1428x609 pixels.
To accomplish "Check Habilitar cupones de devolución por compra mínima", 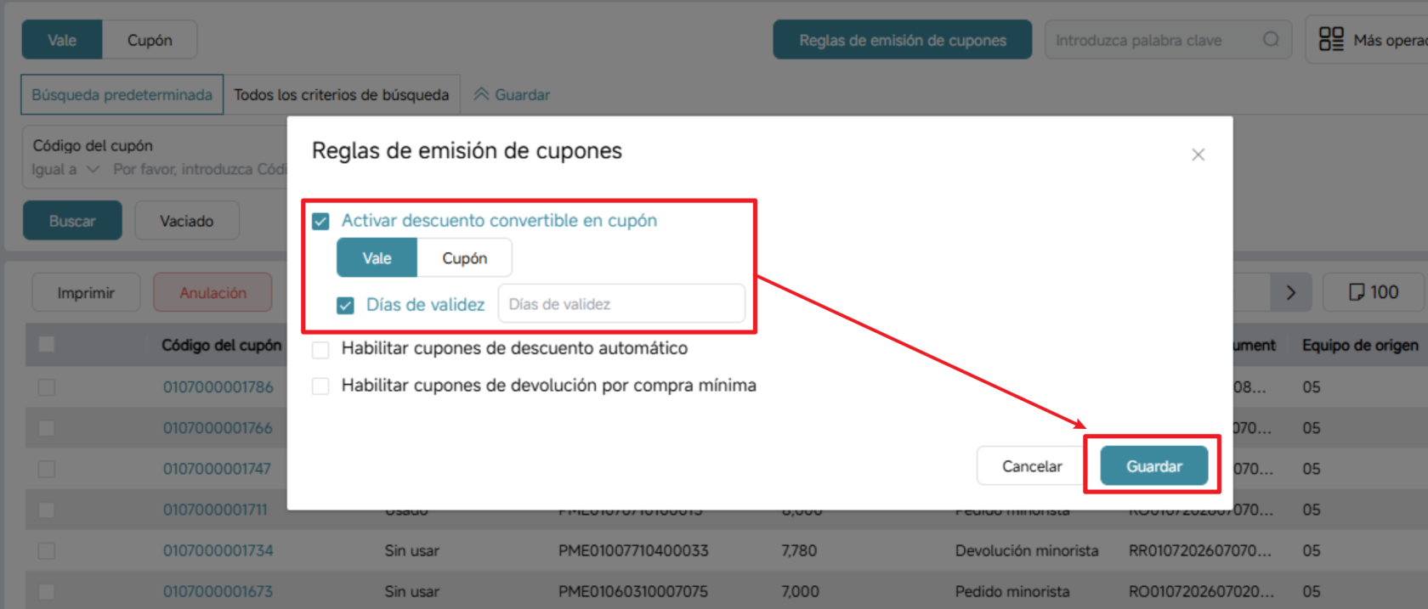I will [x=320, y=386].
